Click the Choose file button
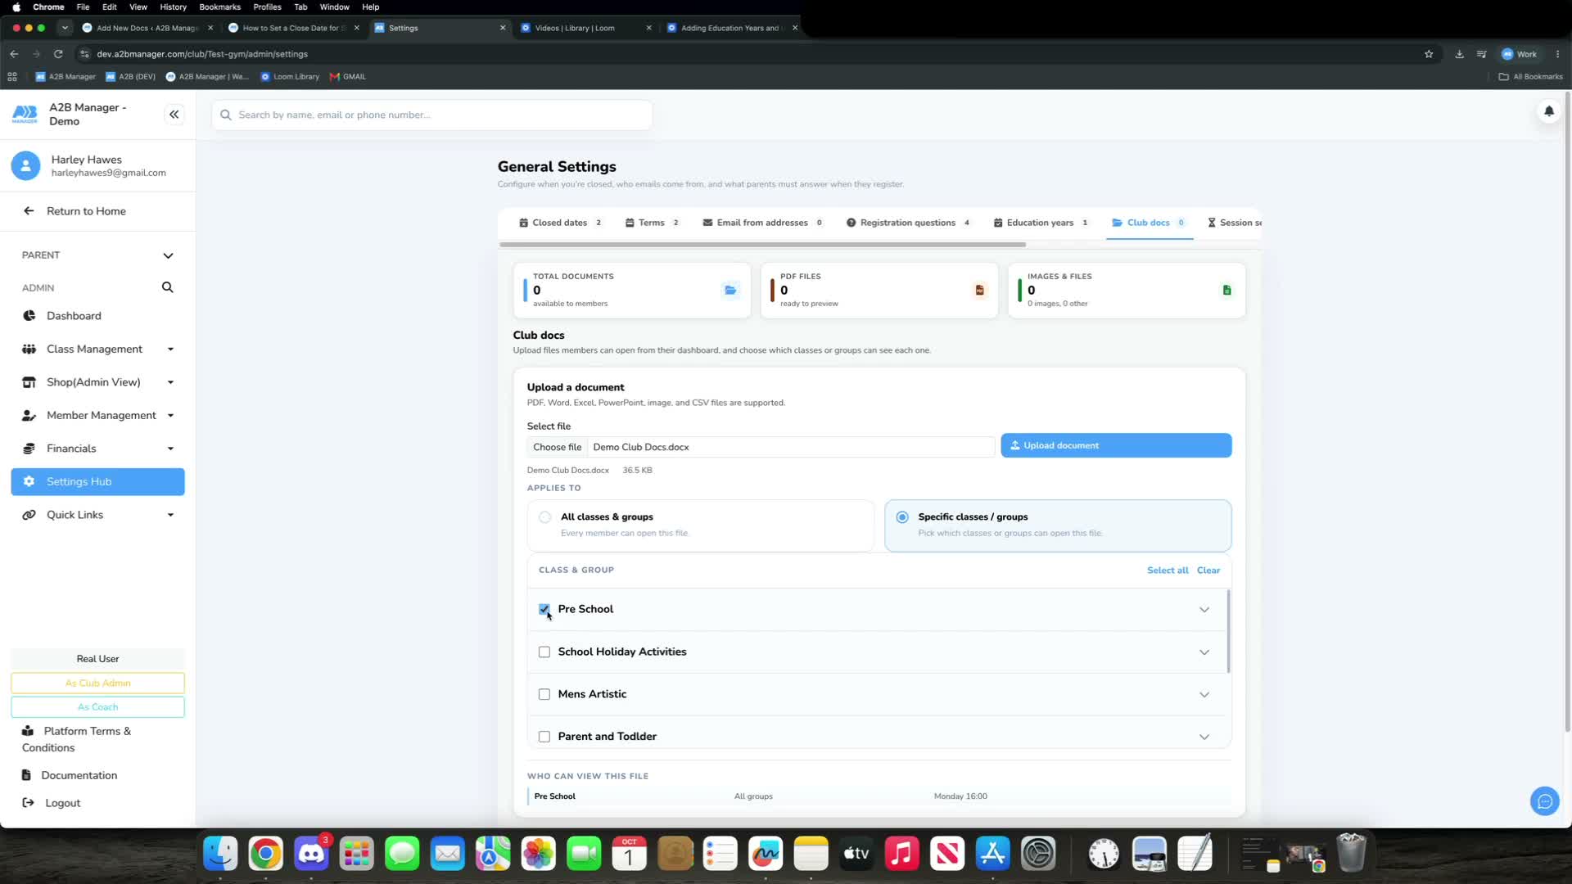1572x884 pixels. pyautogui.click(x=557, y=447)
